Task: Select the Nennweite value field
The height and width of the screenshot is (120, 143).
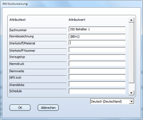Action: tap(97, 71)
